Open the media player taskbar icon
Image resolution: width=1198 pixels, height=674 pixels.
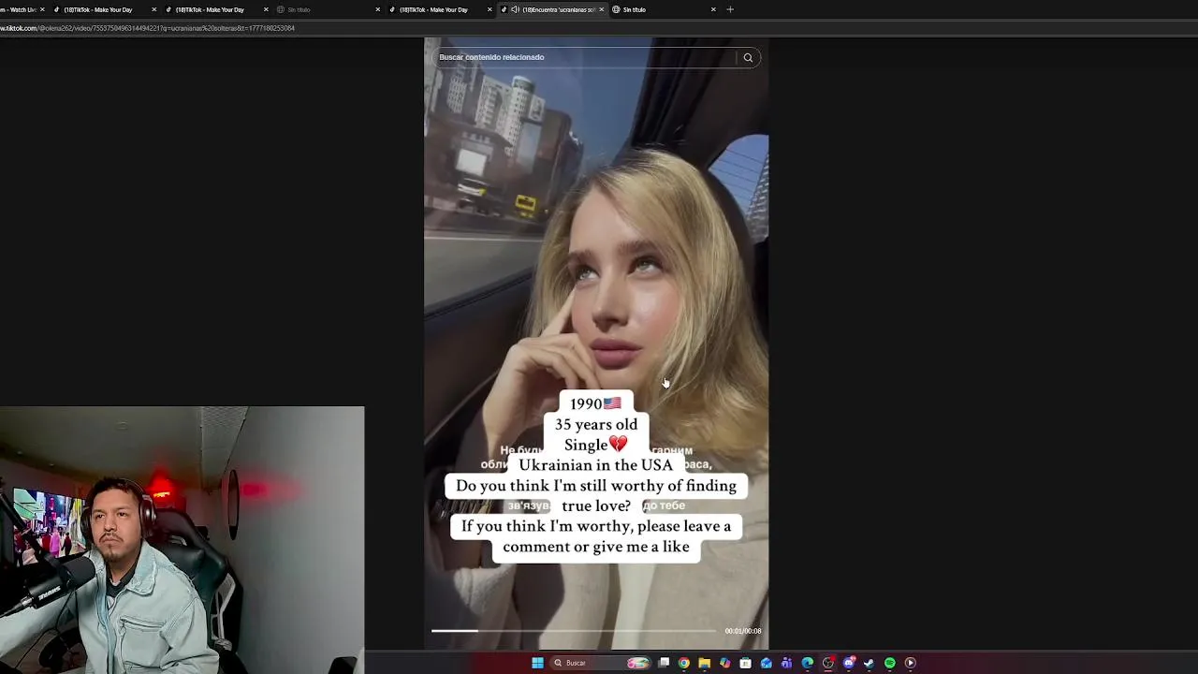click(x=911, y=663)
